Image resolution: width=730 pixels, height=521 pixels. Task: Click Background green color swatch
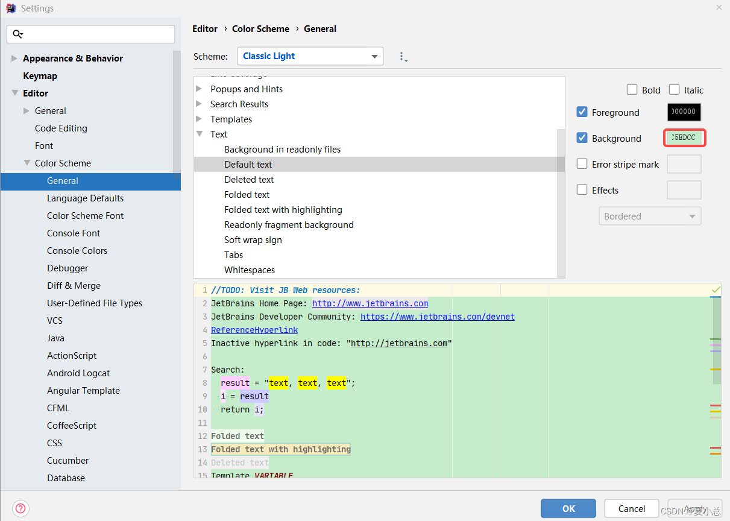pos(684,138)
